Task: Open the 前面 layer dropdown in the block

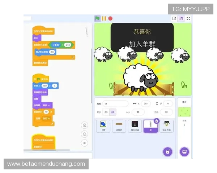Action: pos(46,105)
